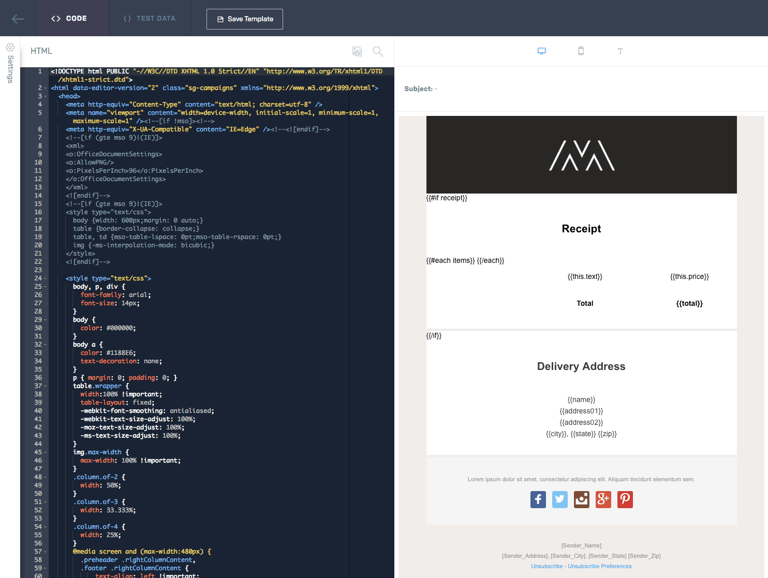The width and height of the screenshot is (768, 578).
Task: Click the Google Plus social icon
Action: (603, 499)
